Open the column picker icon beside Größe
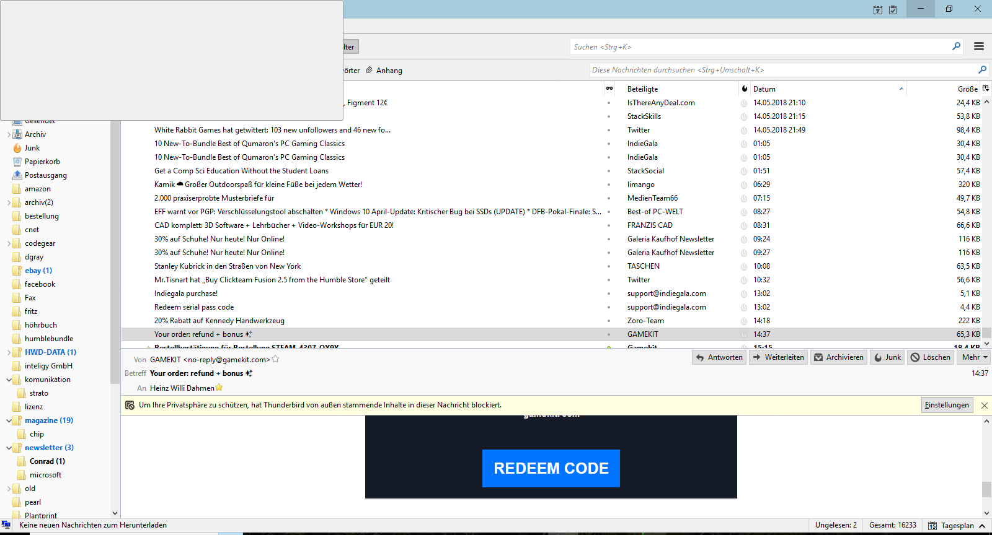This screenshot has height=535, width=992. tap(986, 89)
